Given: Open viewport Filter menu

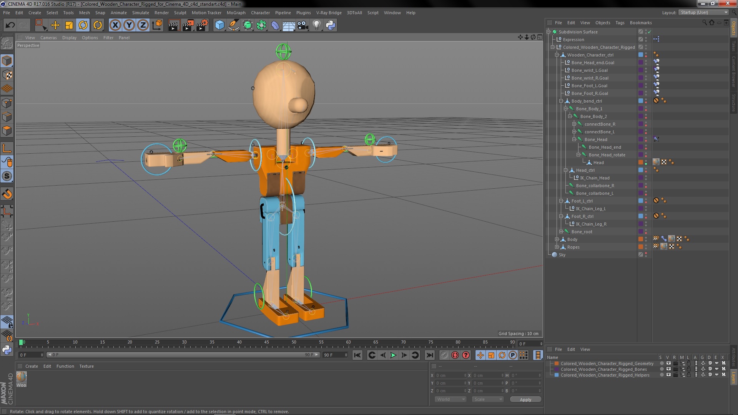Looking at the screenshot, I should (x=108, y=38).
